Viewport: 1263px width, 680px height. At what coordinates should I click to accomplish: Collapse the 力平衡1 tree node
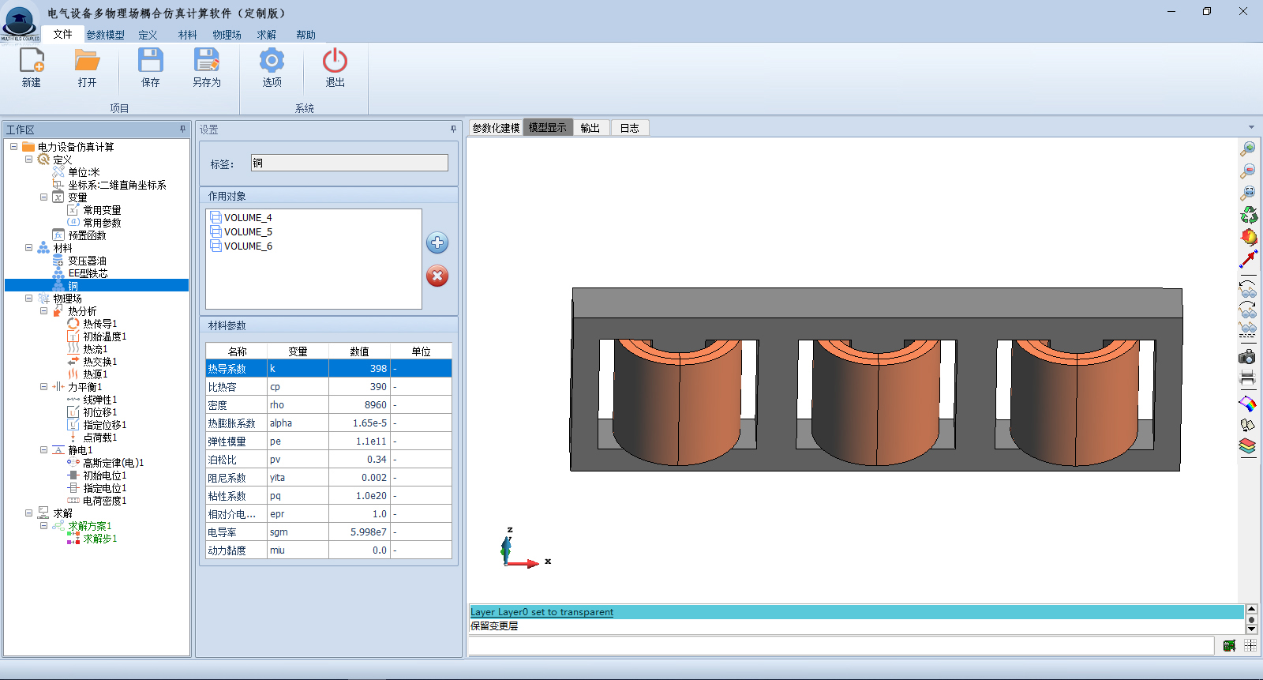coord(43,387)
